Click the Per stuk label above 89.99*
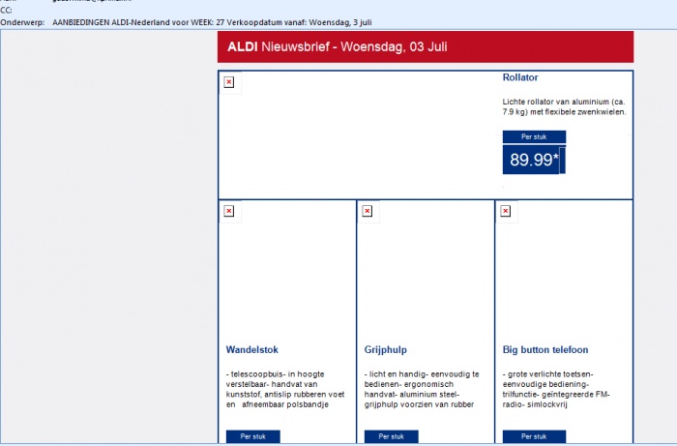677x446 pixels. coord(534,136)
